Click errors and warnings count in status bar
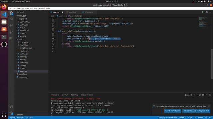The height and width of the screenshot is (119, 213). click(29, 118)
